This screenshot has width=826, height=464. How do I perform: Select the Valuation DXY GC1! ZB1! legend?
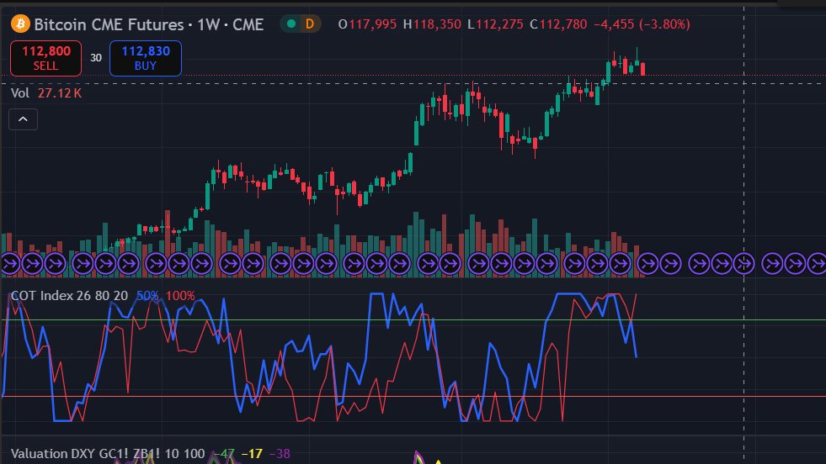[x=108, y=453]
